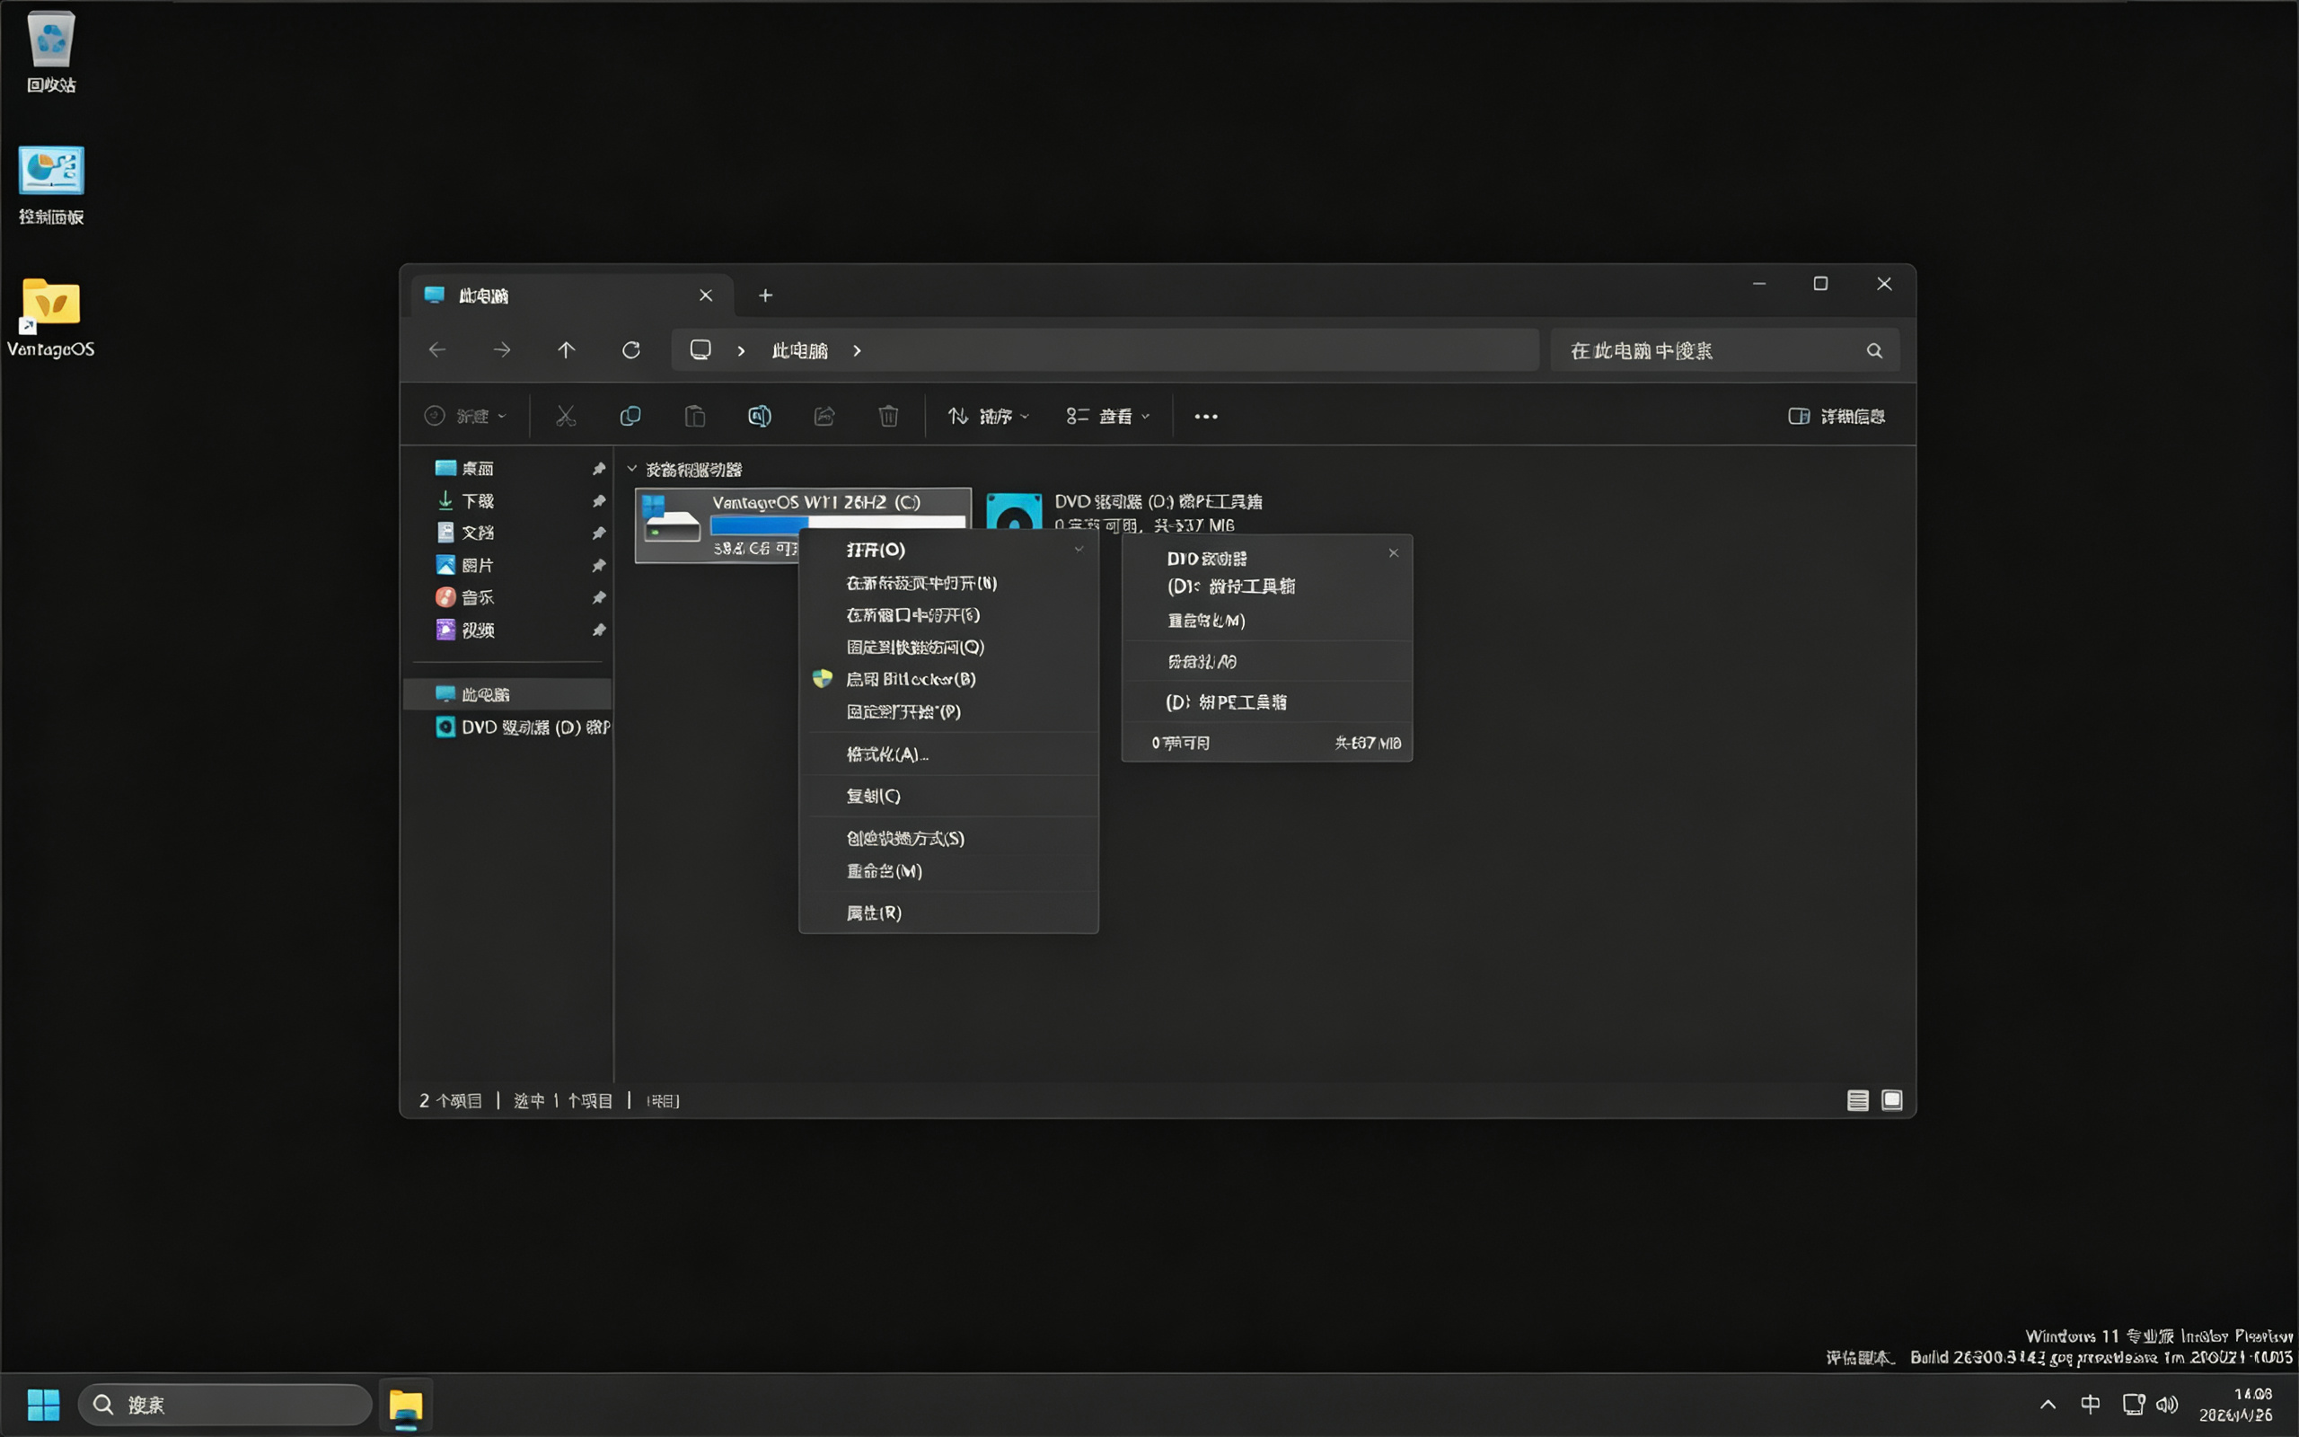The height and width of the screenshot is (1437, 2299).
Task: Open the volume speaker tray icon
Action: (x=2167, y=1404)
